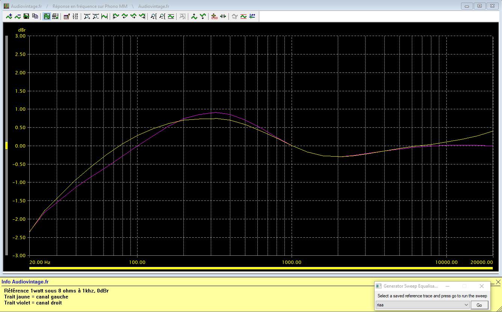Click the Go button to run sweep
Image resolution: width=502 pixels, height=312 pixels.
pos(479,305)
